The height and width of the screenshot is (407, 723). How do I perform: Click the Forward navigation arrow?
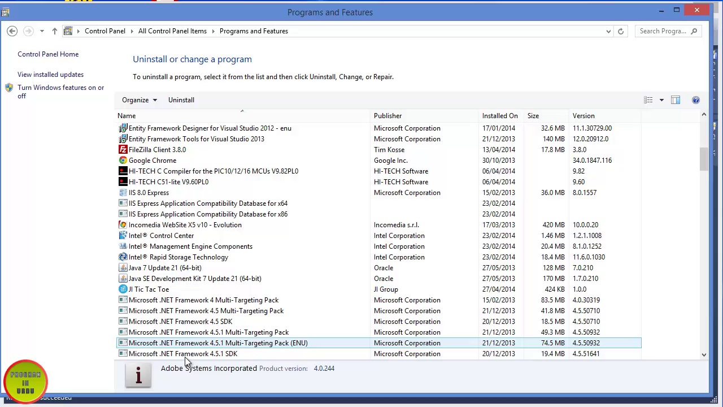[28, 31]
